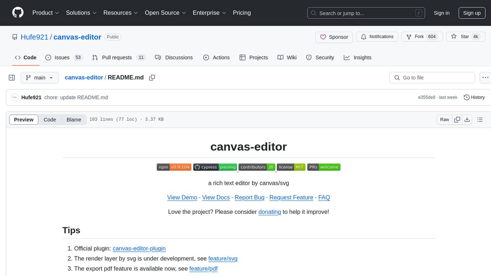Click the Fork count 604

coord(432,37)
